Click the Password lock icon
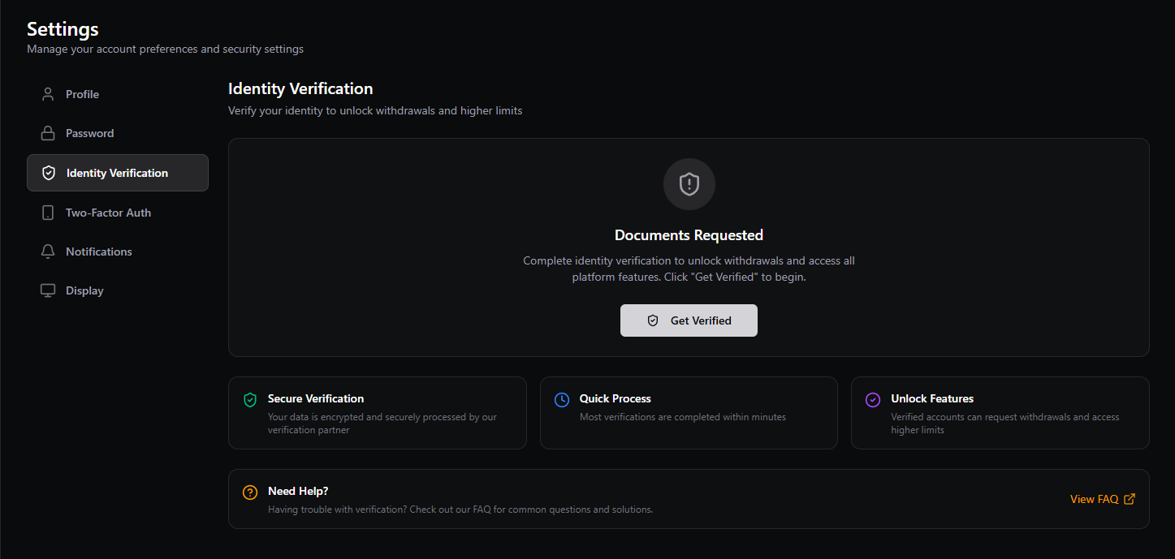The image size is (1175, 559). pos(48,133)
